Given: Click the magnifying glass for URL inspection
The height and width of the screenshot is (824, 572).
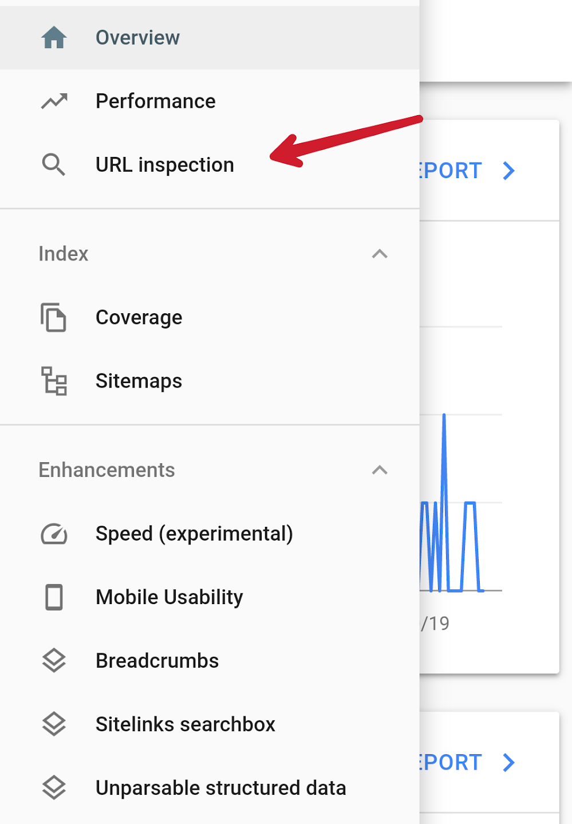Looking at the screenshot, I should click(54, 165).
